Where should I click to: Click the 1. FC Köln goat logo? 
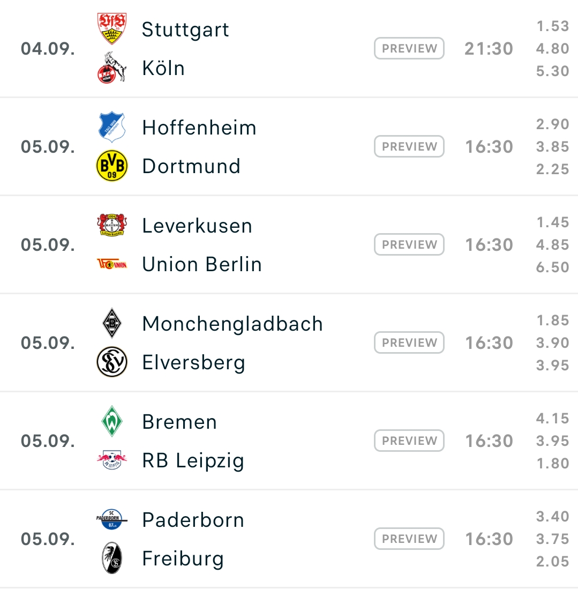point(112,68)
